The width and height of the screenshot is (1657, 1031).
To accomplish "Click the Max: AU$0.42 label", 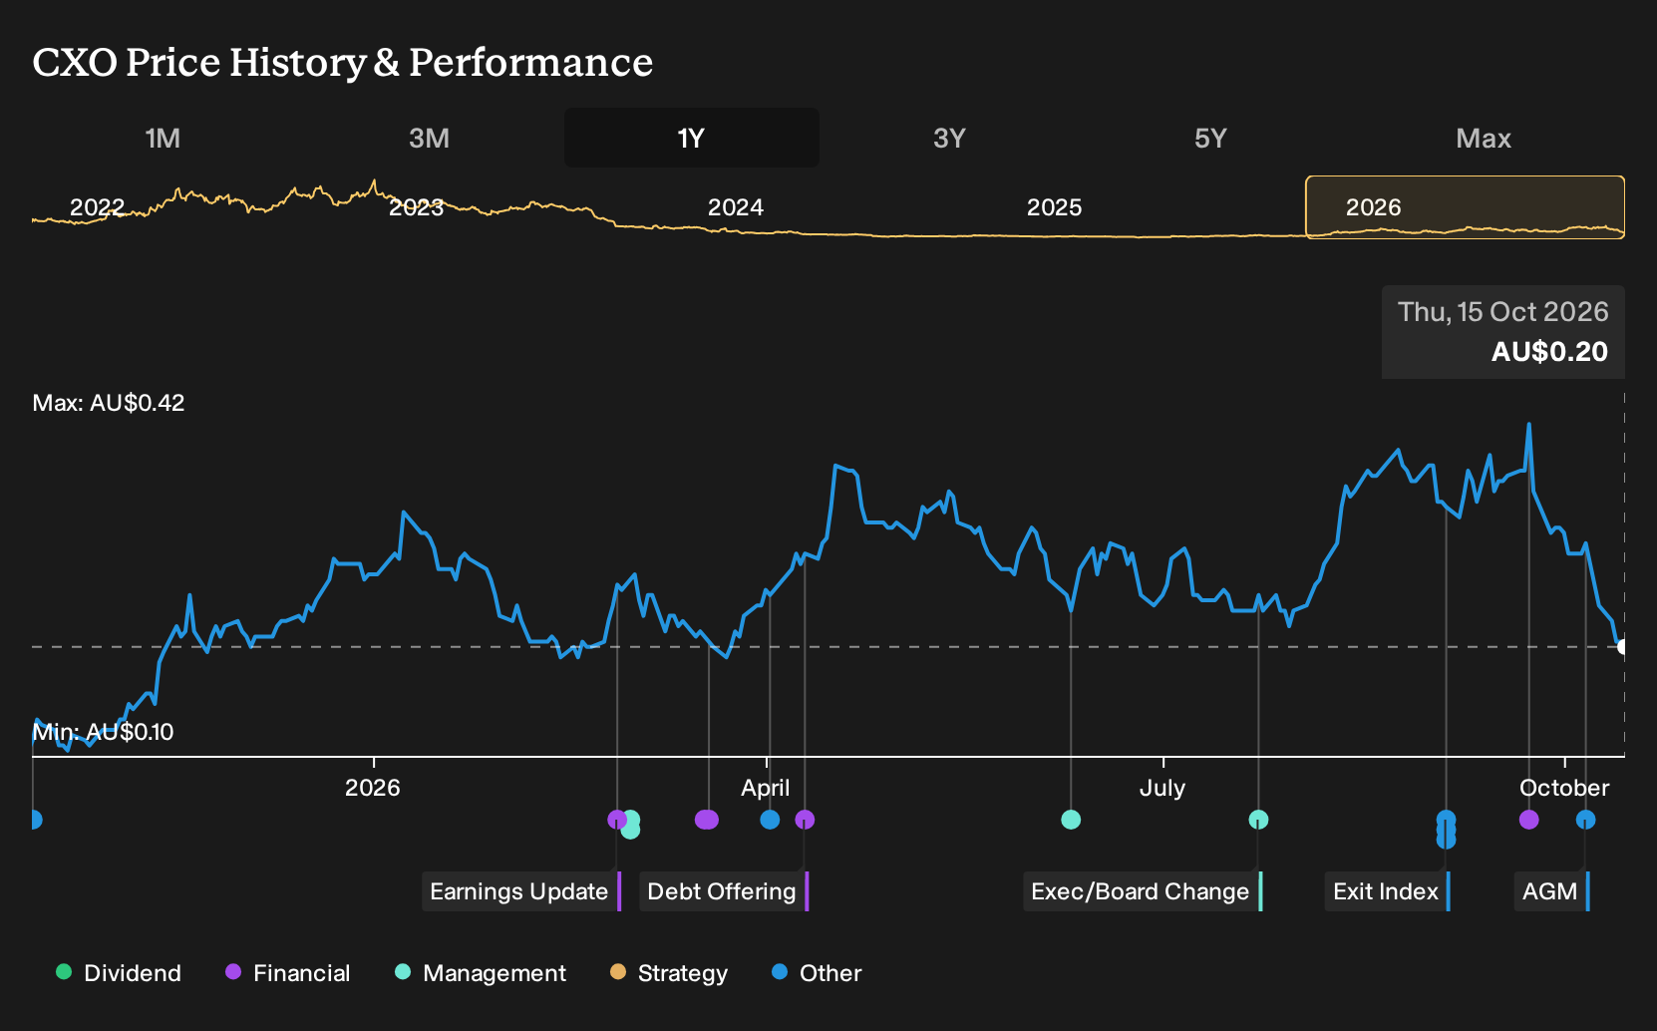I will point(109,403).
